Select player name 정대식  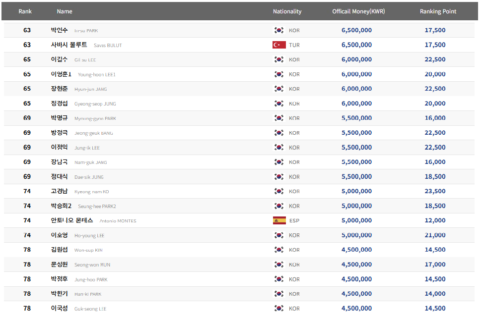59,176
